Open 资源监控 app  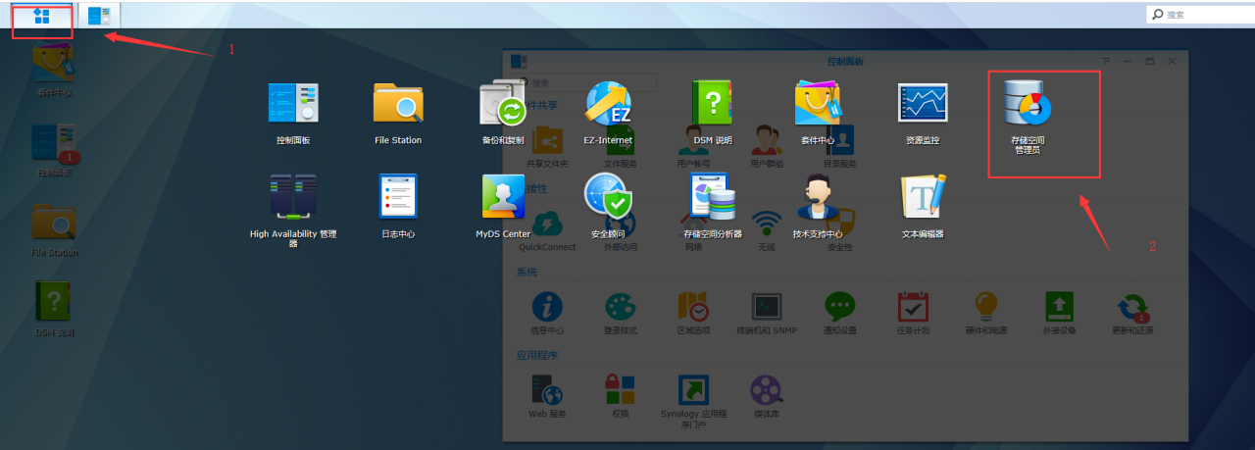923,114
